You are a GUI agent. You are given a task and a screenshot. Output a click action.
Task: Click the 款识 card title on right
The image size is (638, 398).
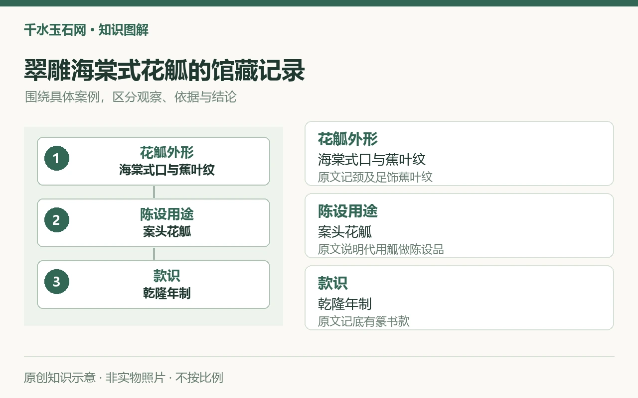coord(332,284)
